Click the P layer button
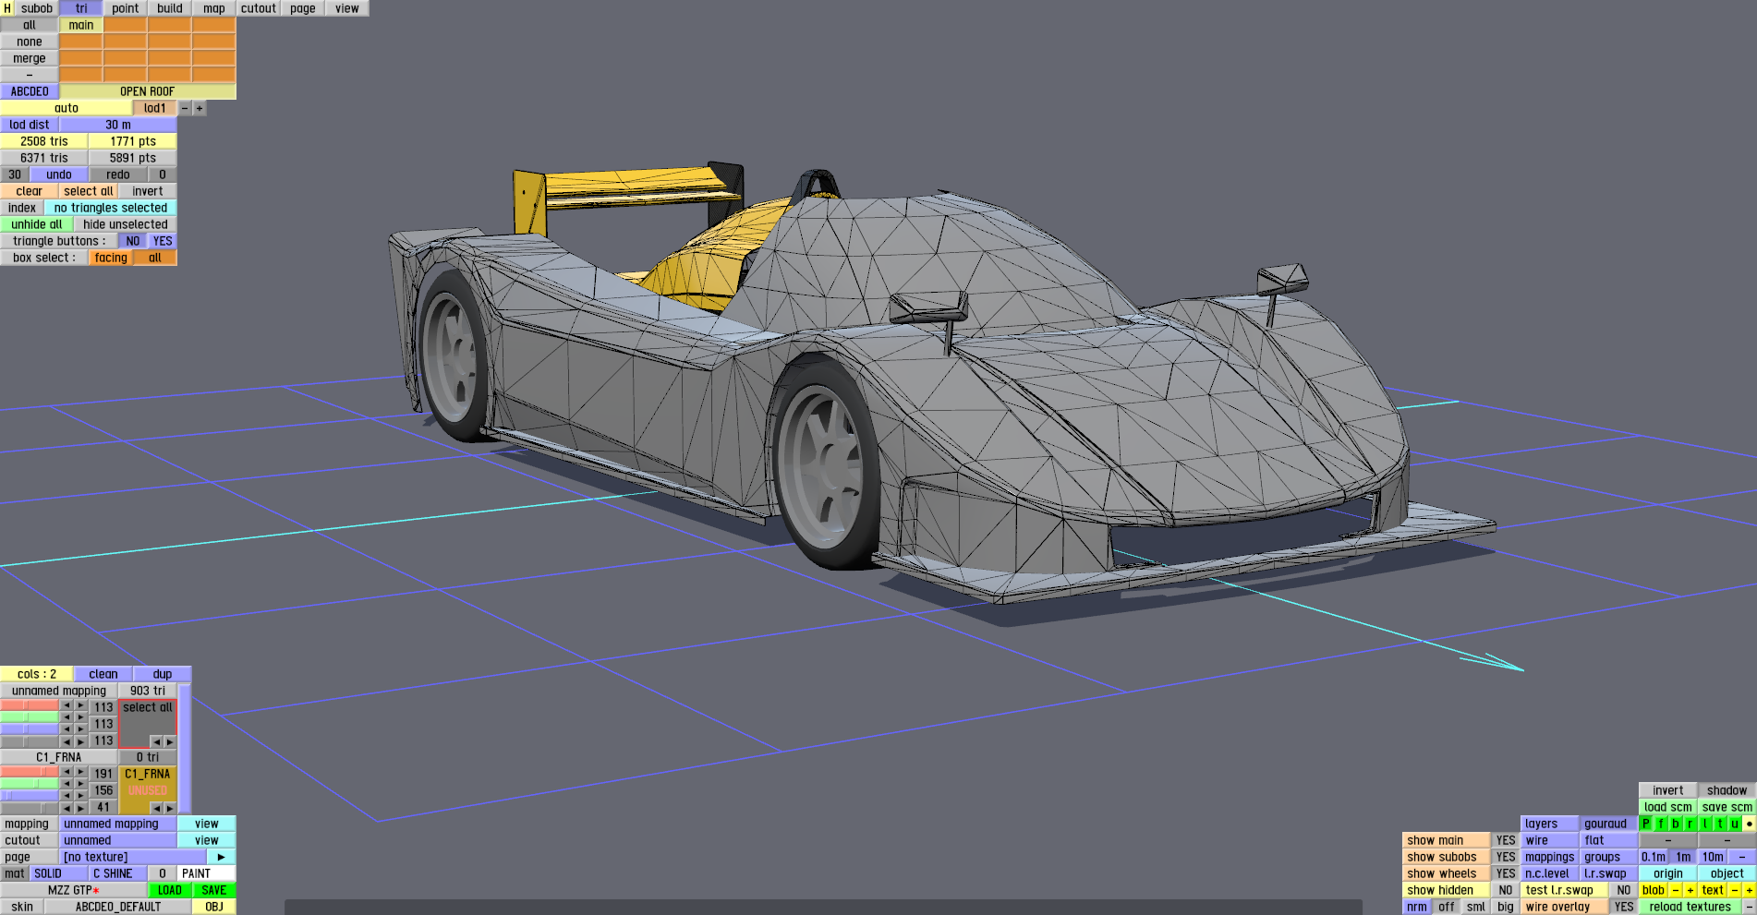Viewport: 1757px width, 915px height. pyautogui.click(x=1646, y=824)
